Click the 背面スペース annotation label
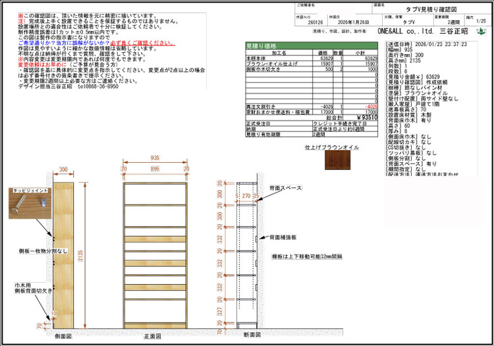Viewport: 494px width, 346px height. tap(285, 188)
